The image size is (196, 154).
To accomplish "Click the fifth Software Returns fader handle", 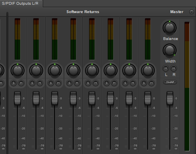I will click(92, 98).
